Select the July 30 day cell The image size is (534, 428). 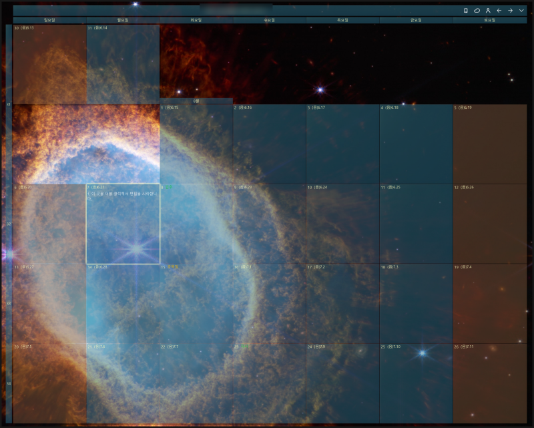(49, 64)
